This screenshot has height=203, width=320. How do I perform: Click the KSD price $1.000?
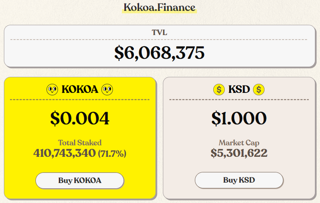pyautogui.click(x=239, y=118)
